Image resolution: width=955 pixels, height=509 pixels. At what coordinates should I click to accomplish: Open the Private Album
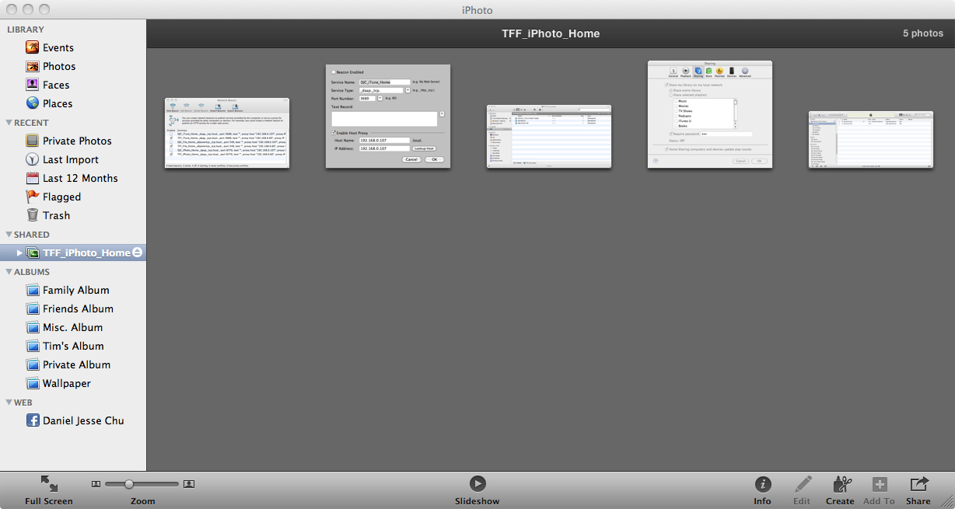[x=76, y=364]
